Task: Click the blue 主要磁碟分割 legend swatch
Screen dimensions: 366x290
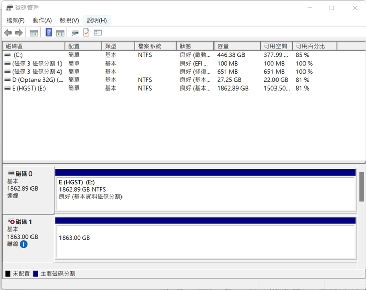Action: pos(35,274)
